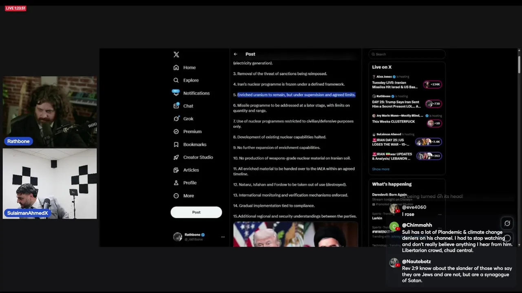
Task: Click the X logo in the sidebar
Action: pyautogui.click(x=176, y=55)
